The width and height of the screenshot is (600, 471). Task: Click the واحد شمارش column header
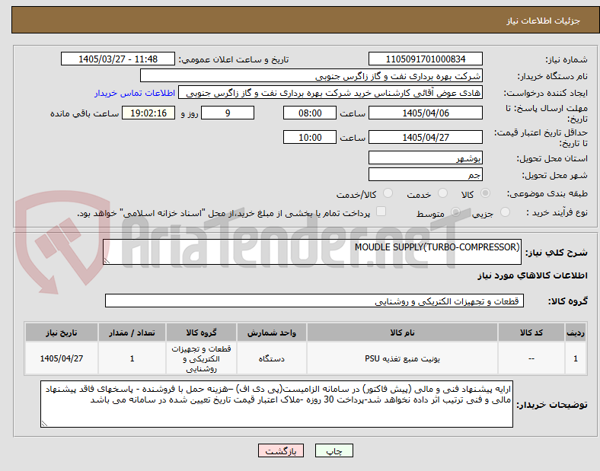[x=272, y=333]
